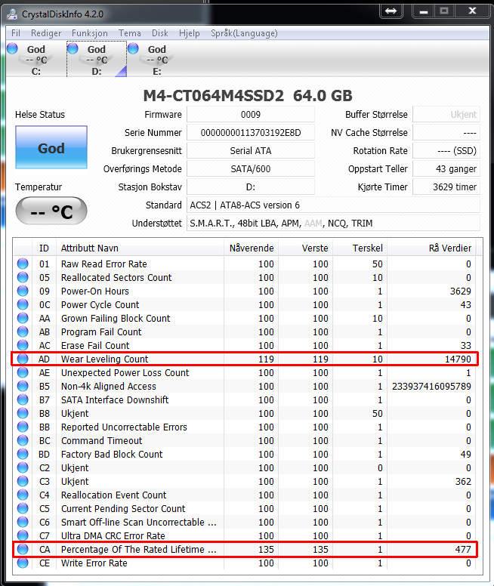Select the Percentage Of The Rated Lifetime row
The image size is (494, 586).
pyautogui.click(x=245, y=549)
